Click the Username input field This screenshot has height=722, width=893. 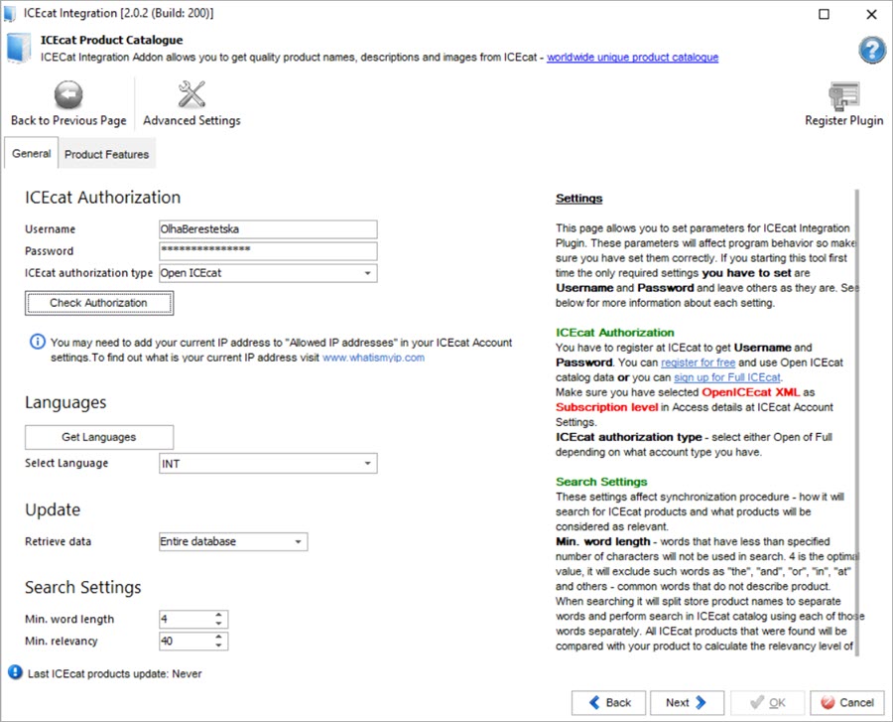pyautogui.click(x=268, y=229)
